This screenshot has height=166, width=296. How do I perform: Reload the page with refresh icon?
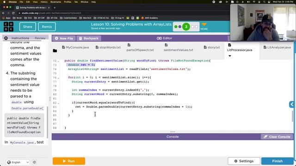pyautogui.click(x=13, y=13)
